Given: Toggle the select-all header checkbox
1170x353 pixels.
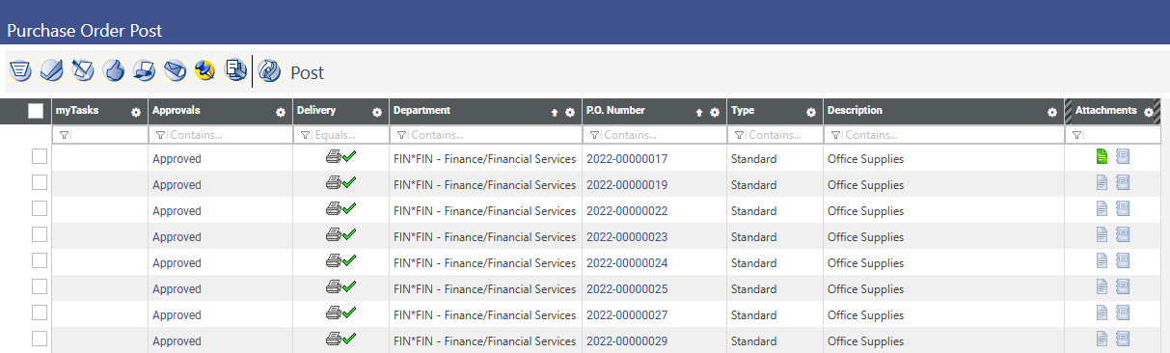Looking at the screenshot, I should 36,111.
